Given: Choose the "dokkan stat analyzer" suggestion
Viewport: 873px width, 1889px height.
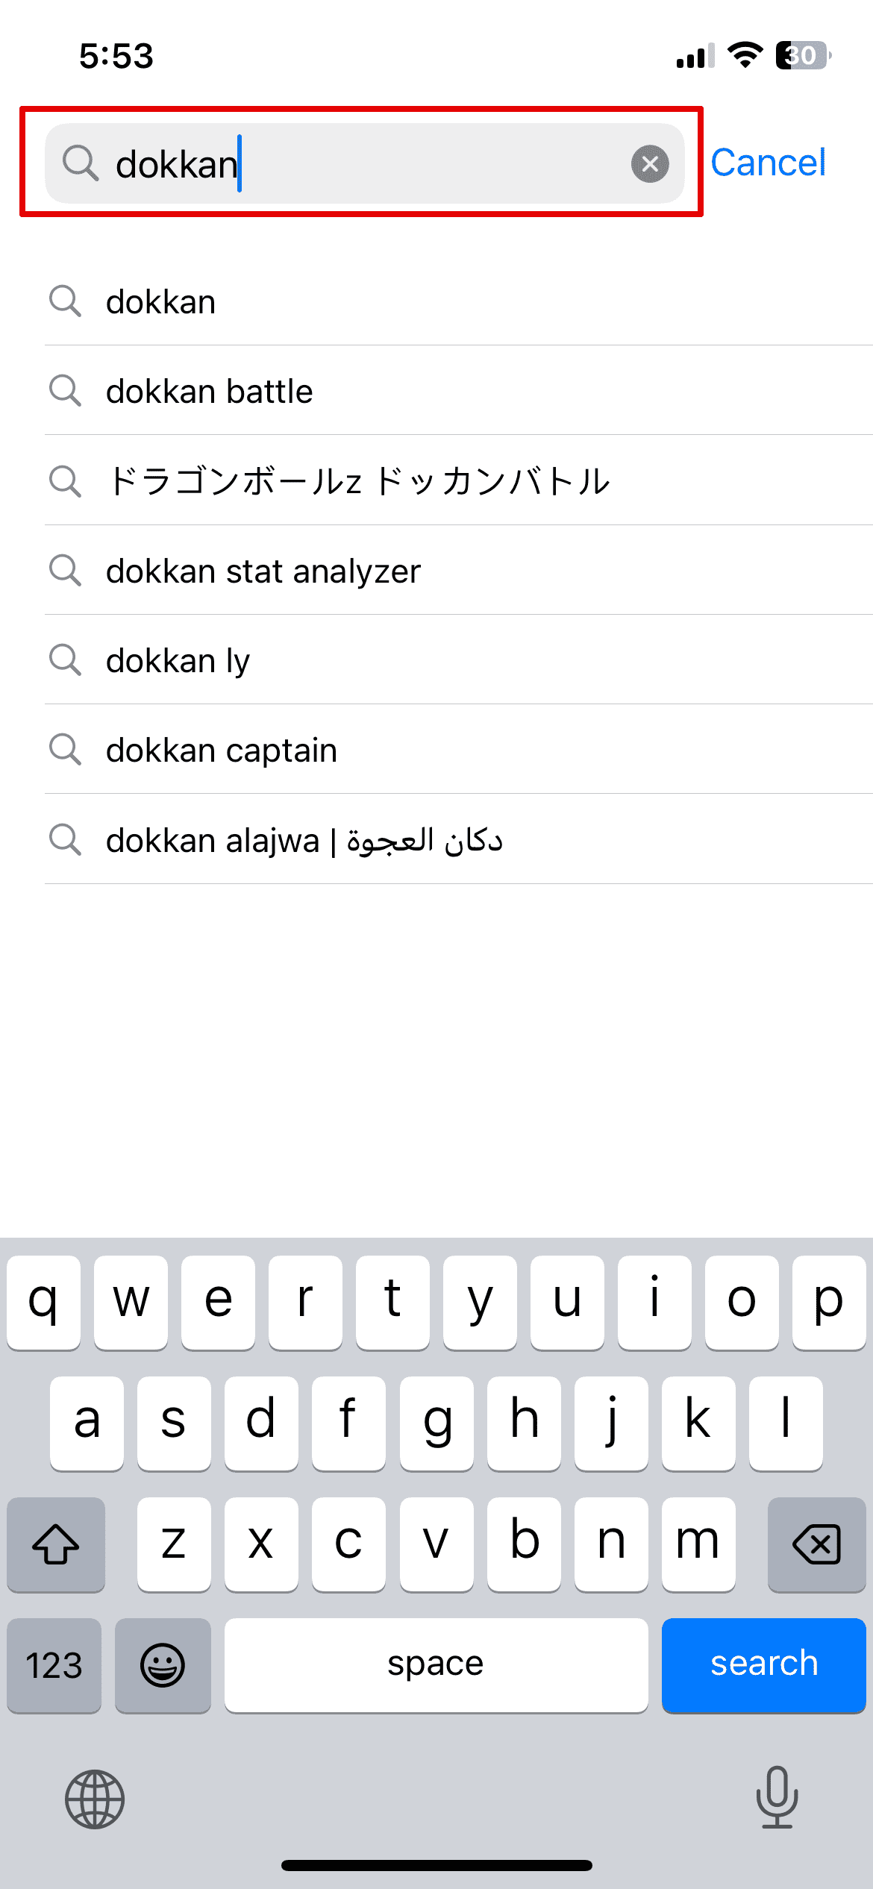Looking at the screenshot, I should pos(263,571).
